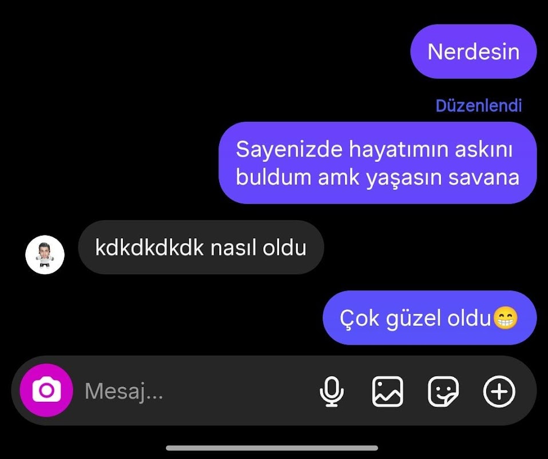
Task: Tap the home indicator bar at bottom
Action: click(272, 448)
